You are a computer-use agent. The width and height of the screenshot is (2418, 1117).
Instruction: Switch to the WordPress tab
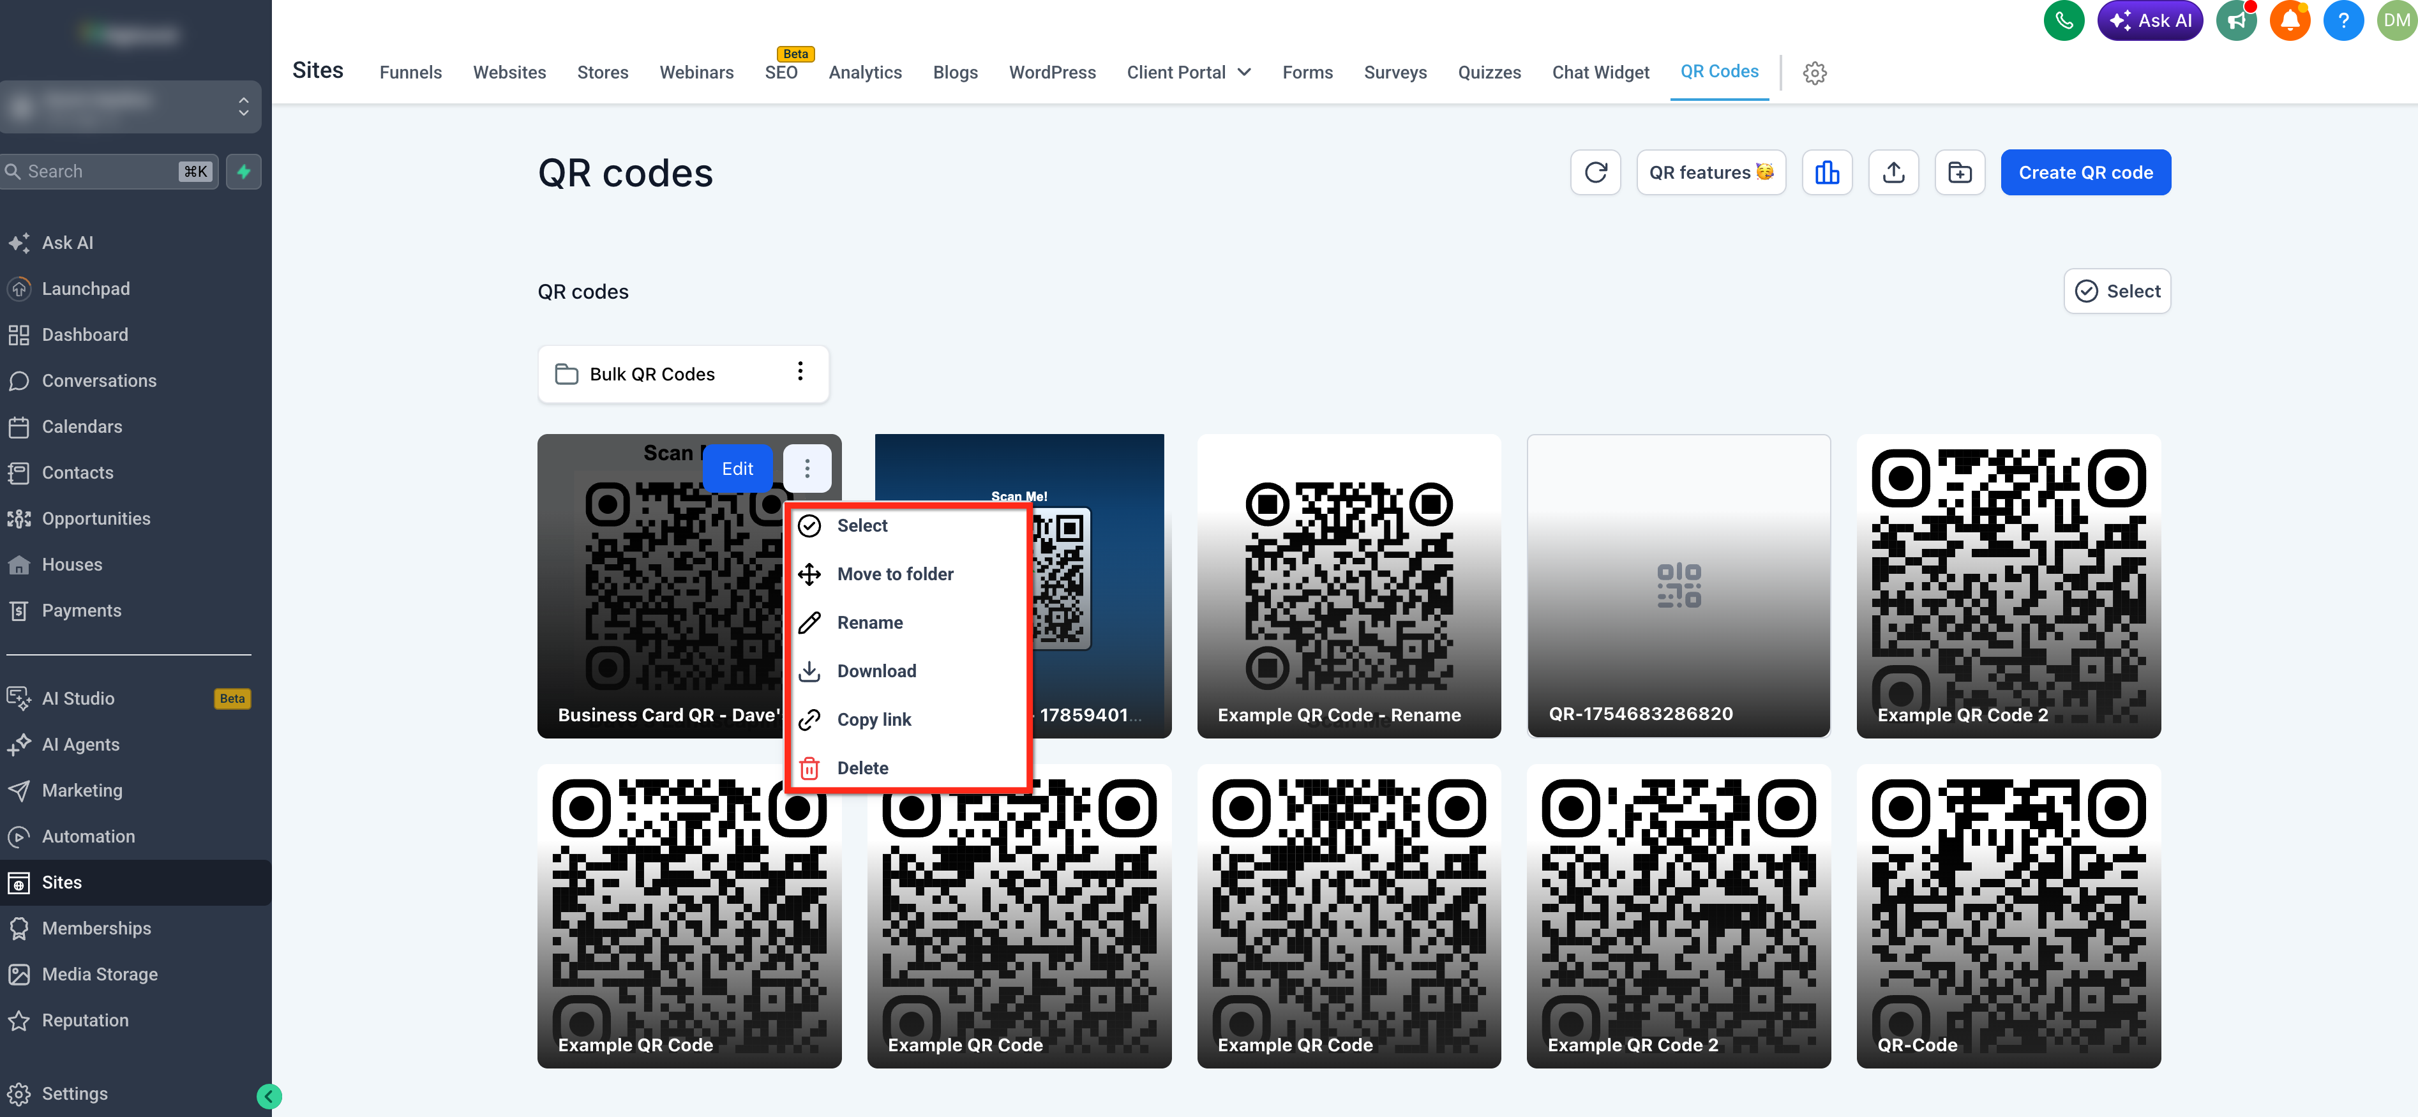click(1051, 72)
